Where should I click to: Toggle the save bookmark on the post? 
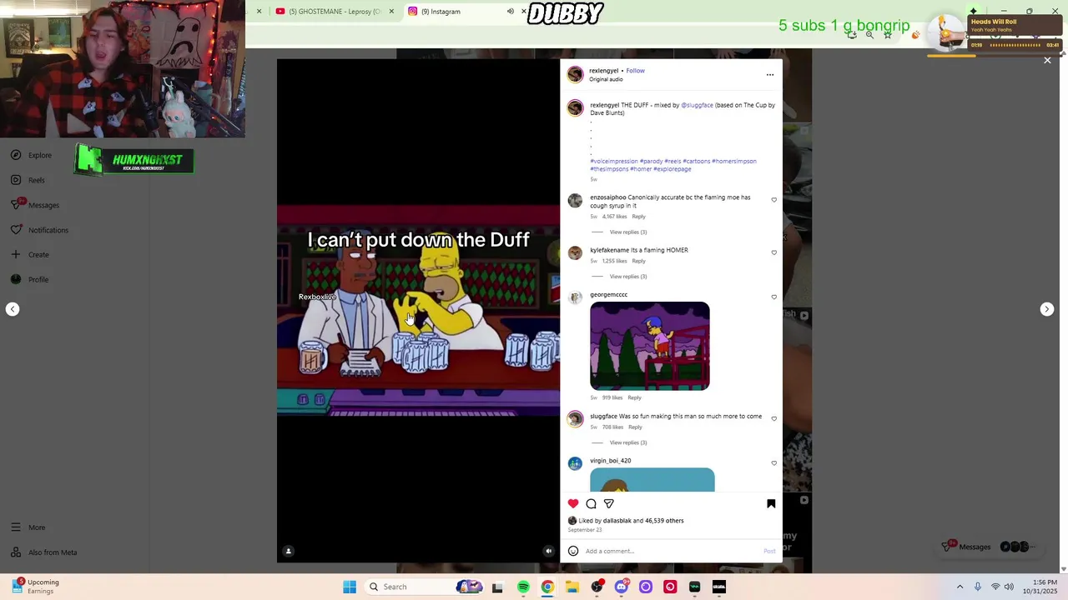click(771, 503)
